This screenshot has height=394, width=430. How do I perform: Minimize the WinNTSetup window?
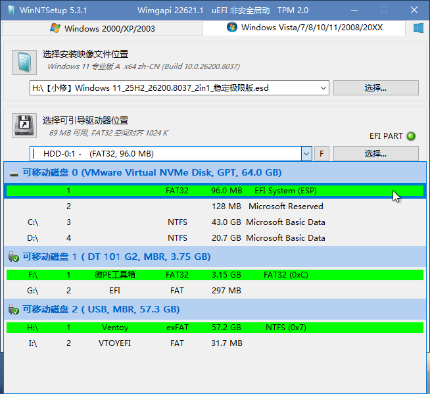point(354,11)
